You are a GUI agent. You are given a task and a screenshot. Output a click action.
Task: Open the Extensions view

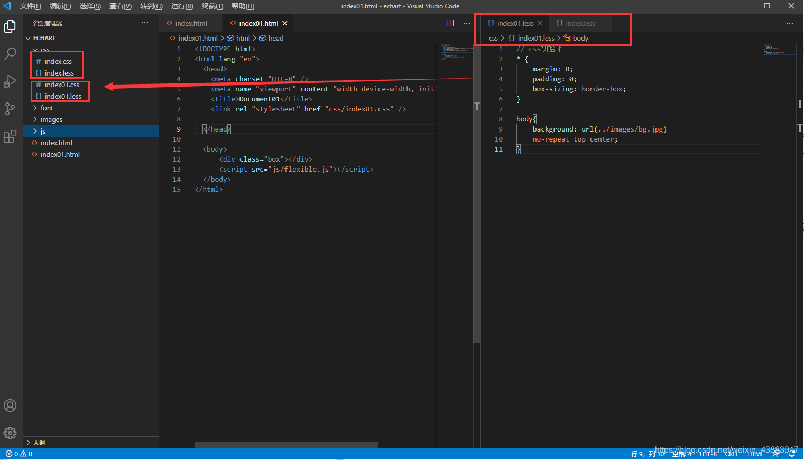tap(10, 136)
